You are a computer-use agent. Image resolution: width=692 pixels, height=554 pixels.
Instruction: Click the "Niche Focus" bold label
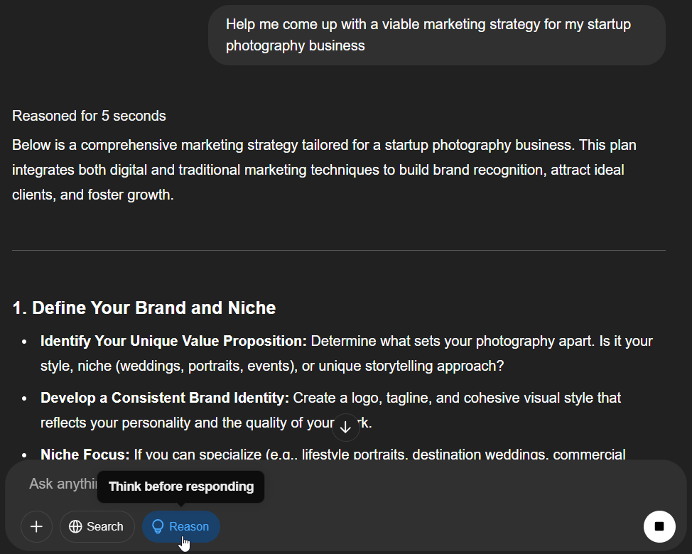pos(85,454)
